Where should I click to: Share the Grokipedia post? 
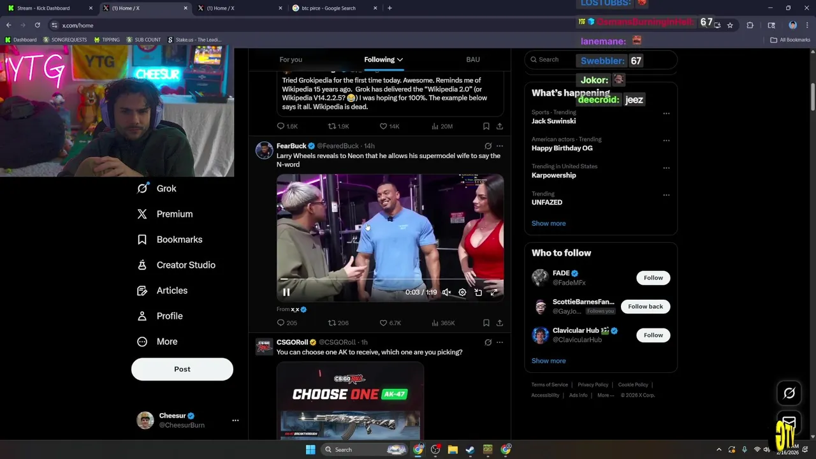tap(500, 126)
